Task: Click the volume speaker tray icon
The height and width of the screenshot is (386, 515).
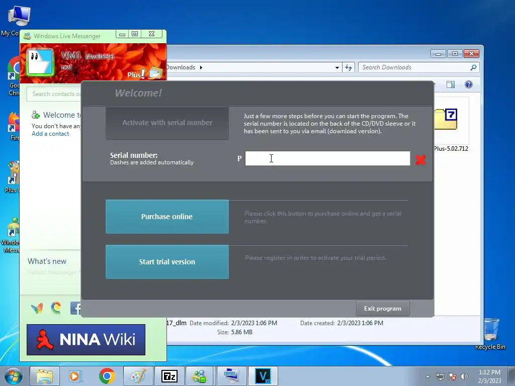Action: (464, 376)
